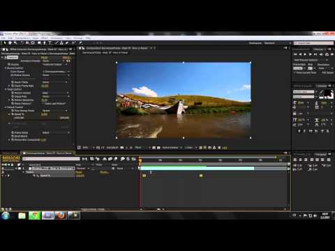Start RAM preview in Preview panel
This screenshot has height=251, width=335.
click(x=332, y=54)
